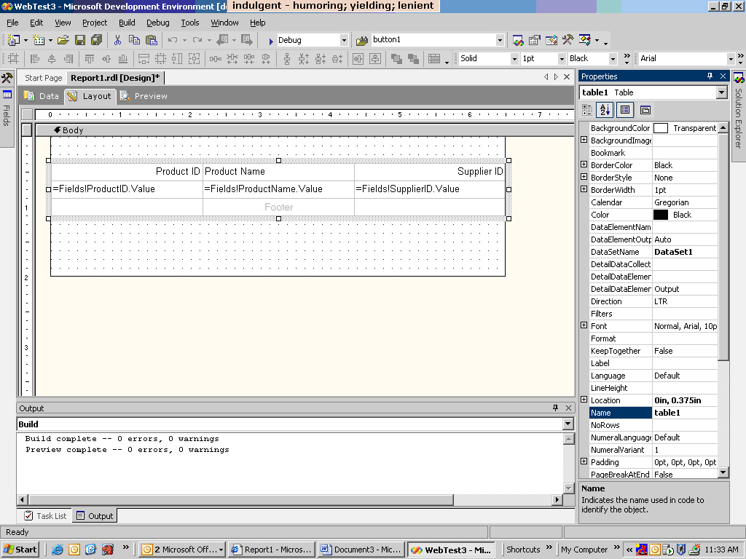Click the New Project toolbar icon
746x559 pixels.
click(x=14, y=41)
